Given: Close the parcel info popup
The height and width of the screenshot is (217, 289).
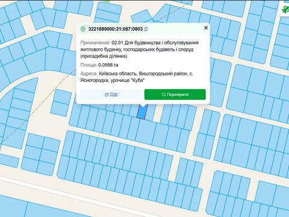Looking at the screenshot, I should [206, 28].
